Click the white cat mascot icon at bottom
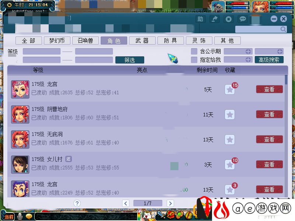Viewport: 295px width, 221px height. tap(147, 216)
